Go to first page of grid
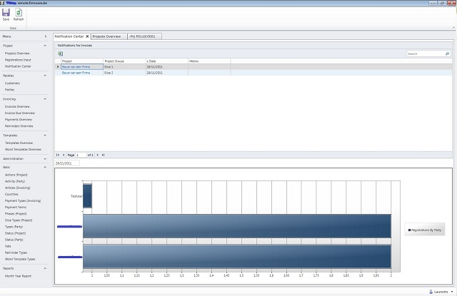Screen dimensions: 457x296 (58, 155)
